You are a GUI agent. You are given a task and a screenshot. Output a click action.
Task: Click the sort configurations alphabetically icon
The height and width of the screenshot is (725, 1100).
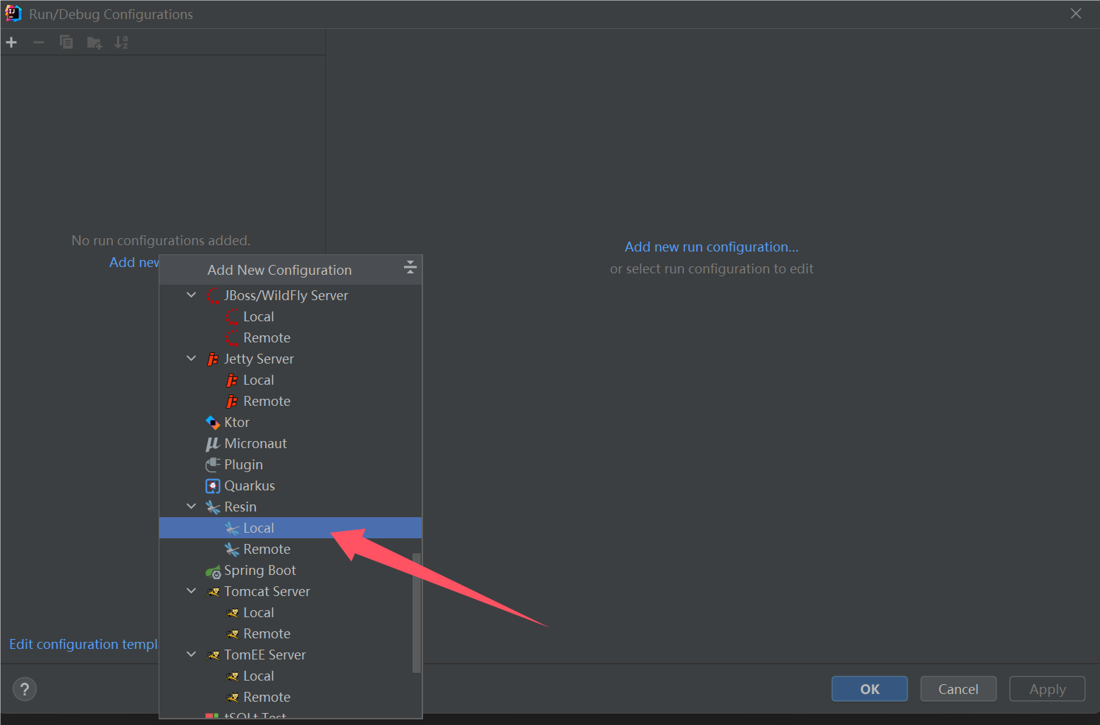(121, 42)
